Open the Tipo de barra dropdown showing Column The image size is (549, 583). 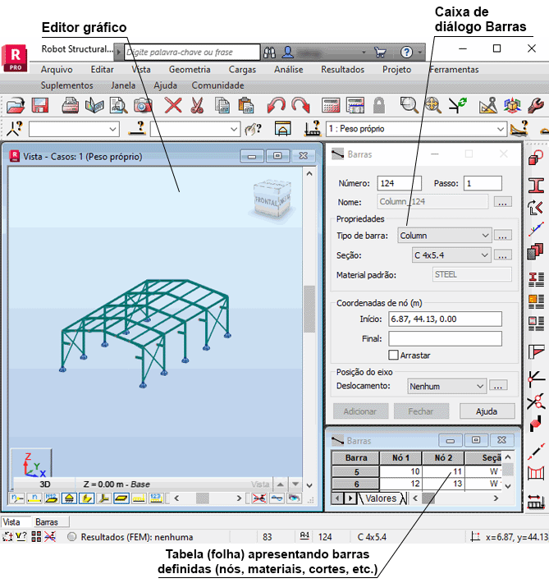(x=445, y=236)
